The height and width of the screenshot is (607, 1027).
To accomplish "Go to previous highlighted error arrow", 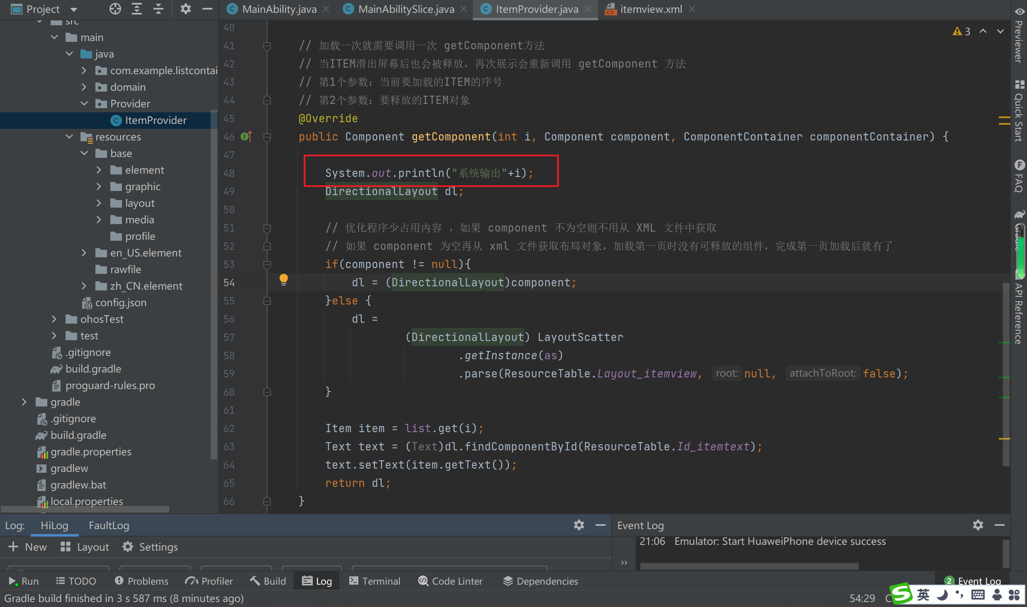I will point(983,31).
